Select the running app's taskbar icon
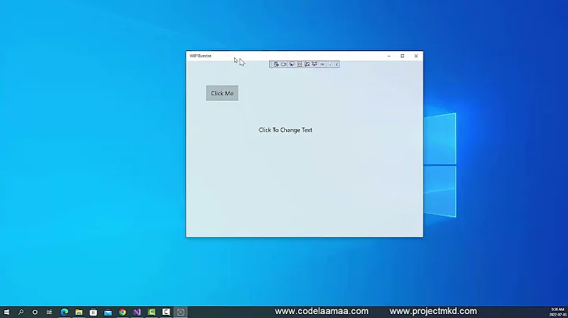The height and width of the screenshot is (318, 568). coord(181,312)
